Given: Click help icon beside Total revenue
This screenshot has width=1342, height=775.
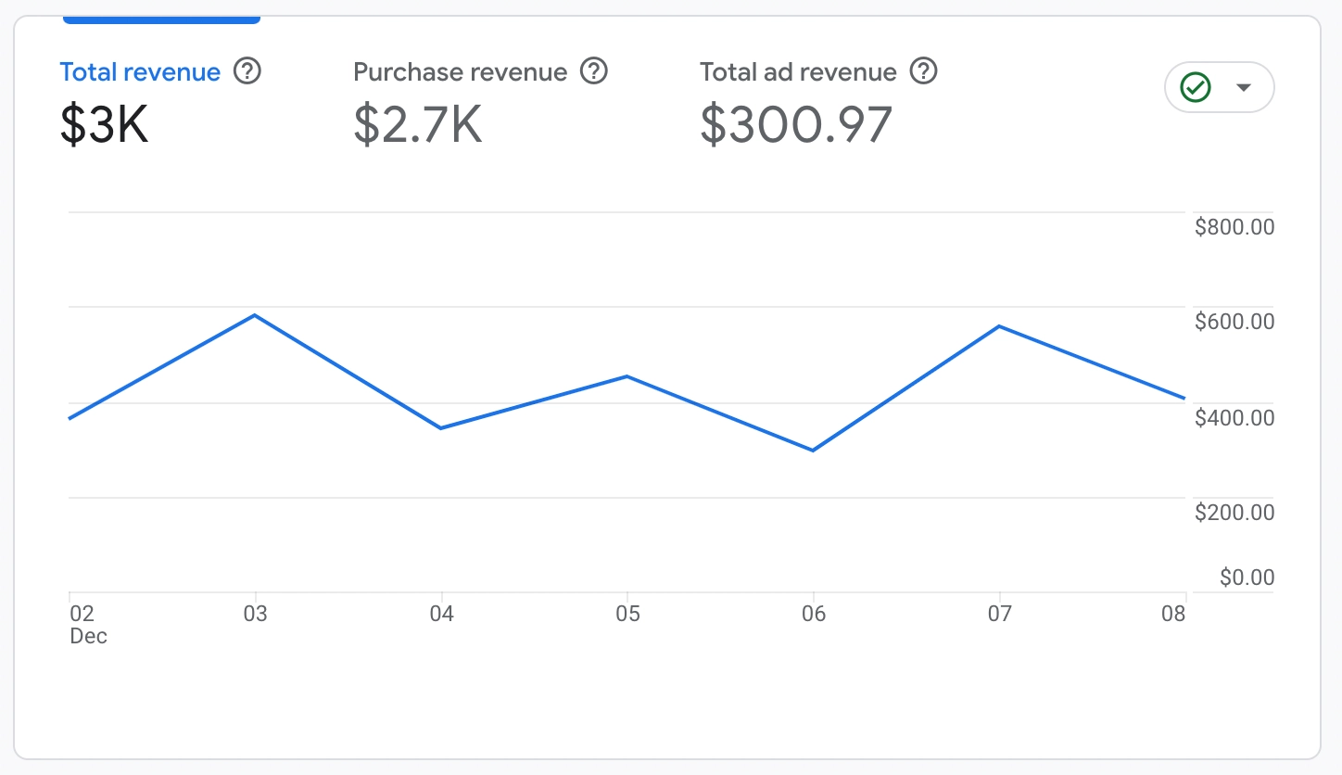Looking at the screenshot, I should tap(247, 71).
